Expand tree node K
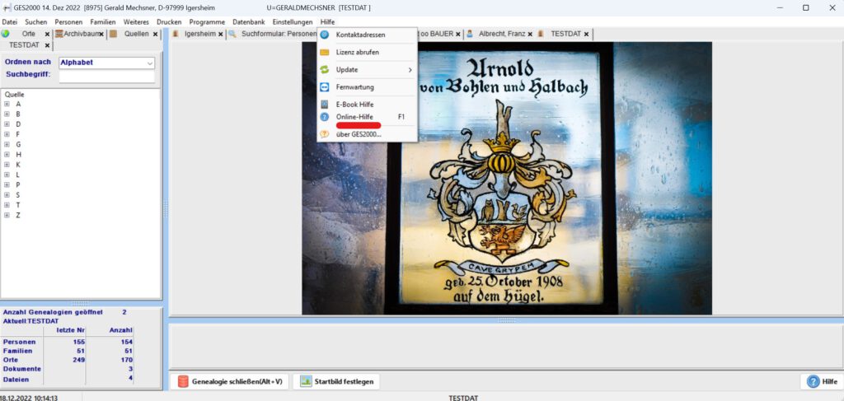844x401 pixels. pos(7,165)
